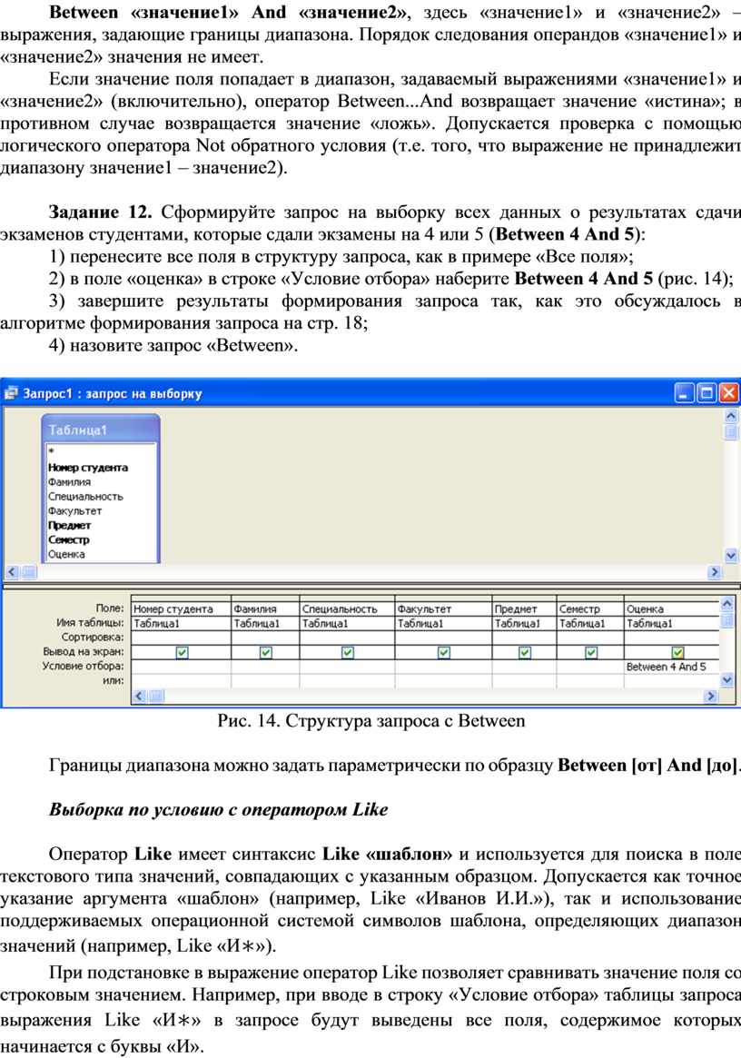This screenshot has height=1058, width=741.
Task: Click figure caption Рис. 14. Структура запроса с Between
Action: click(x=370, y=721)
